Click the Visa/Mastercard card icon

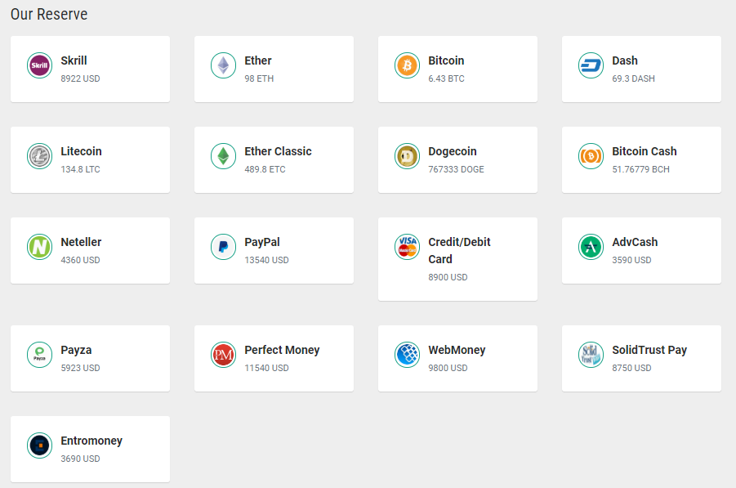(407, 247)
